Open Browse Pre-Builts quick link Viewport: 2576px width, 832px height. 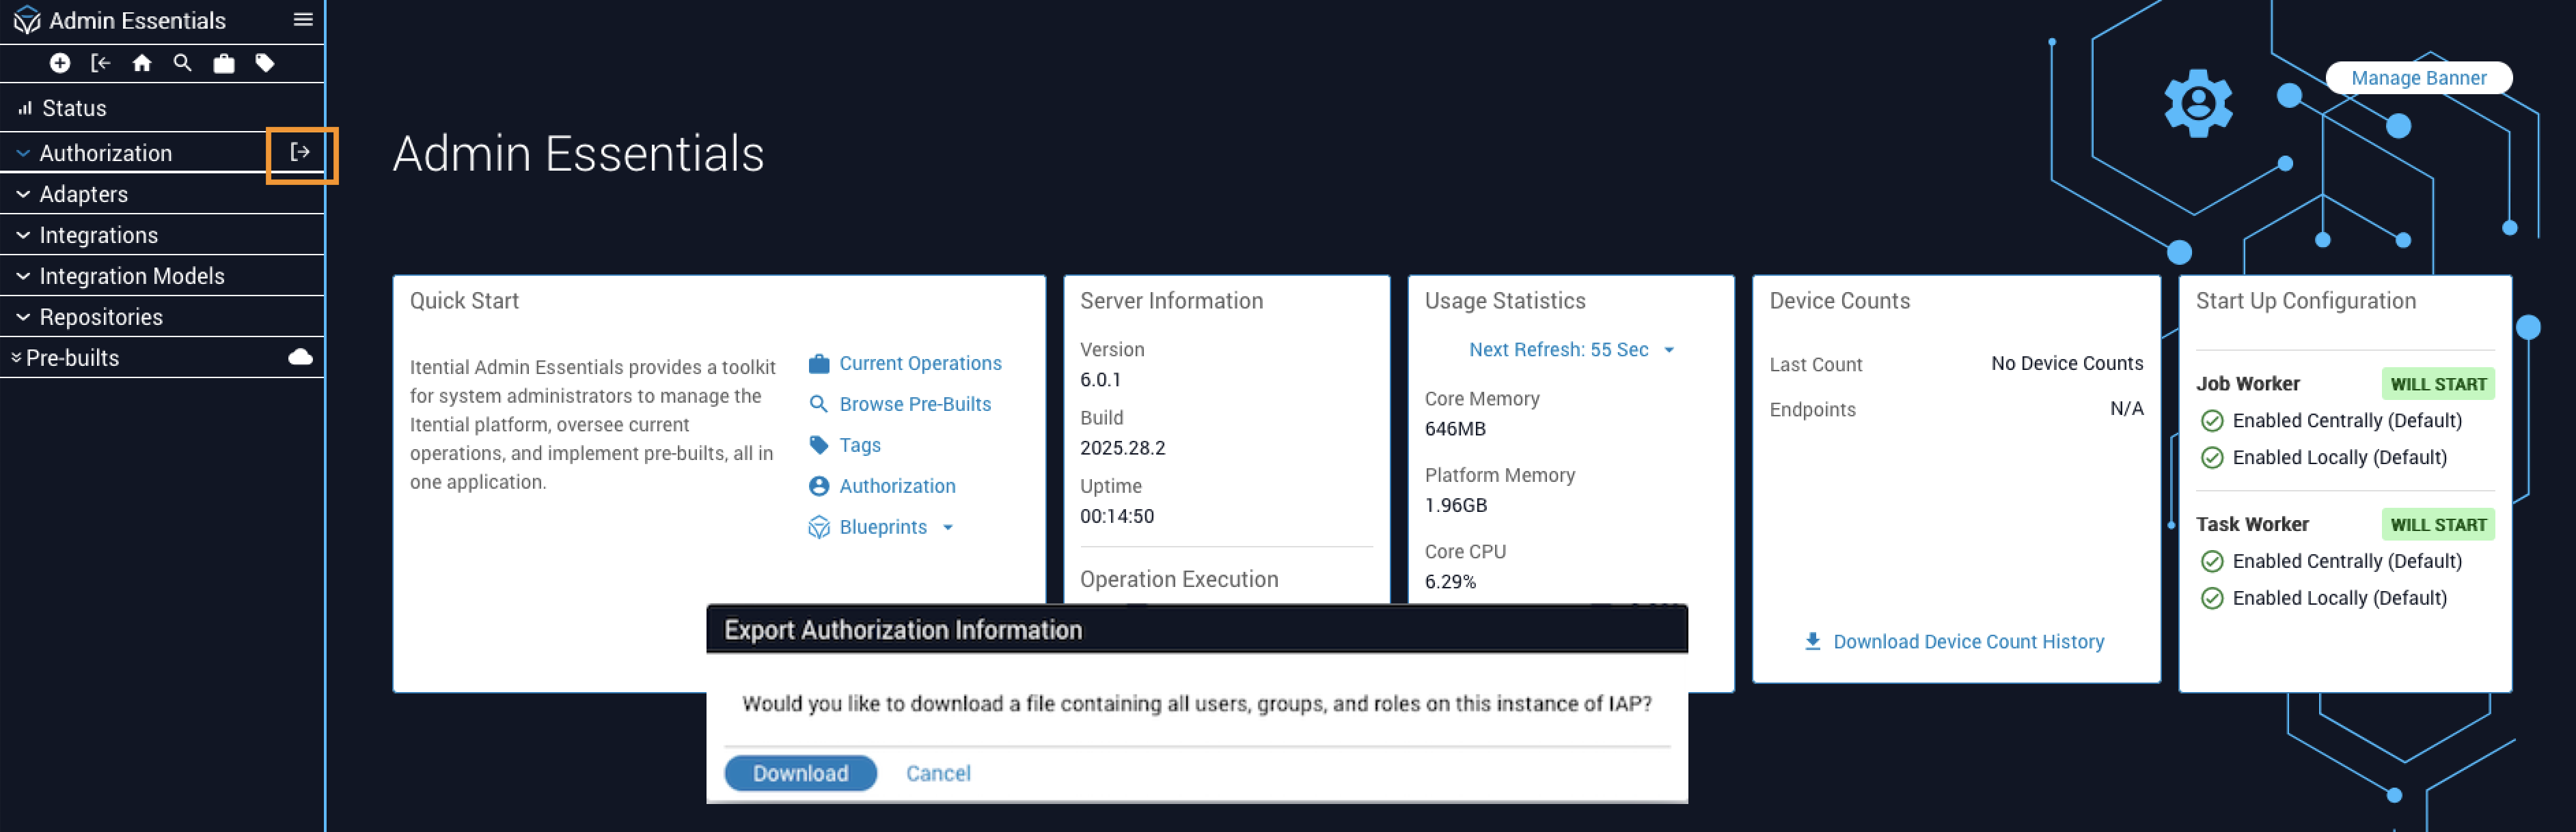(x=914, y=403)
